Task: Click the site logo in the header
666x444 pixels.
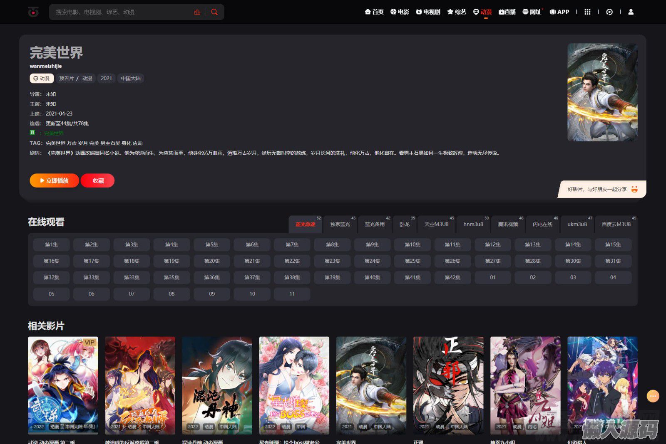Action: 33,12
